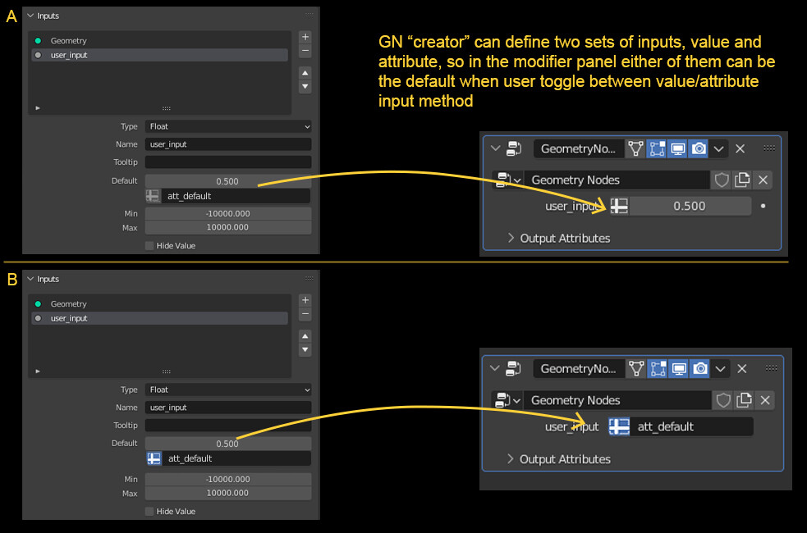Remove the lower GeometryNodes modifier

pyautogui.click(x=741, y=369)
